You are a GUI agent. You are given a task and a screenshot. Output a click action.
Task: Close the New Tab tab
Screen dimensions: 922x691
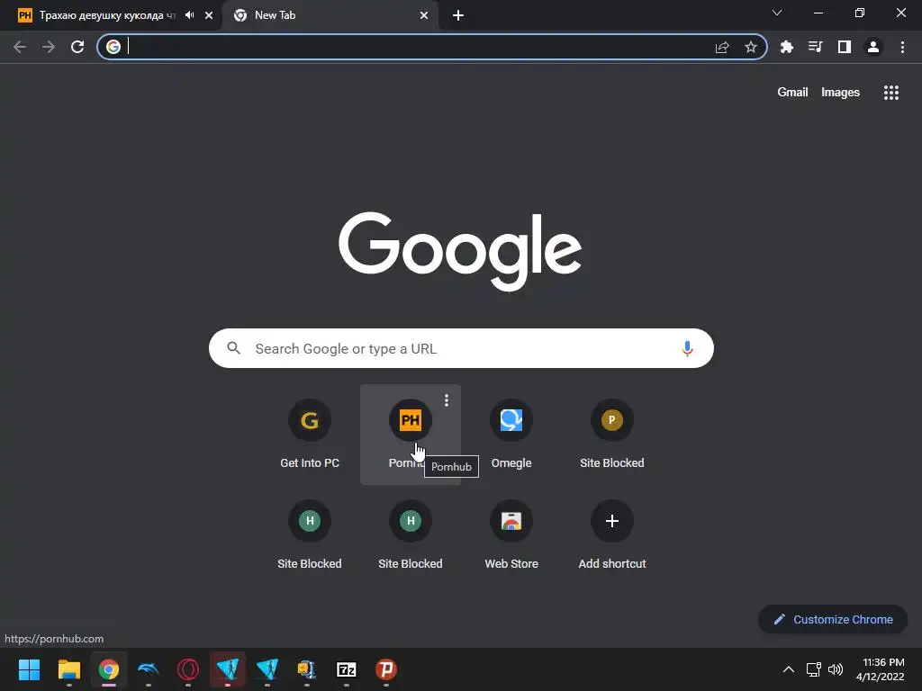click(424, 15)
